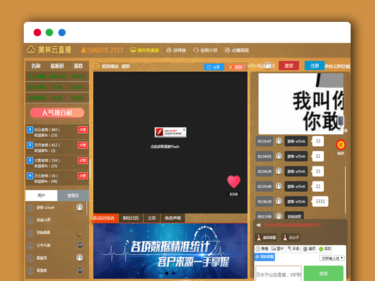Click the blue data statistics banner

[x=170, y=251]
